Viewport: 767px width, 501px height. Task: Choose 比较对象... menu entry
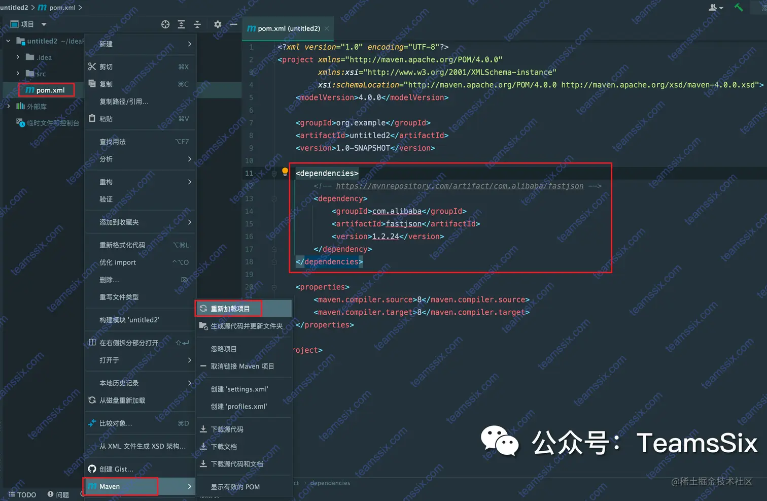[140, 423]
